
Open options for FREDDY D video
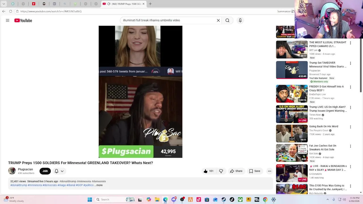click(x=351, y=87)
